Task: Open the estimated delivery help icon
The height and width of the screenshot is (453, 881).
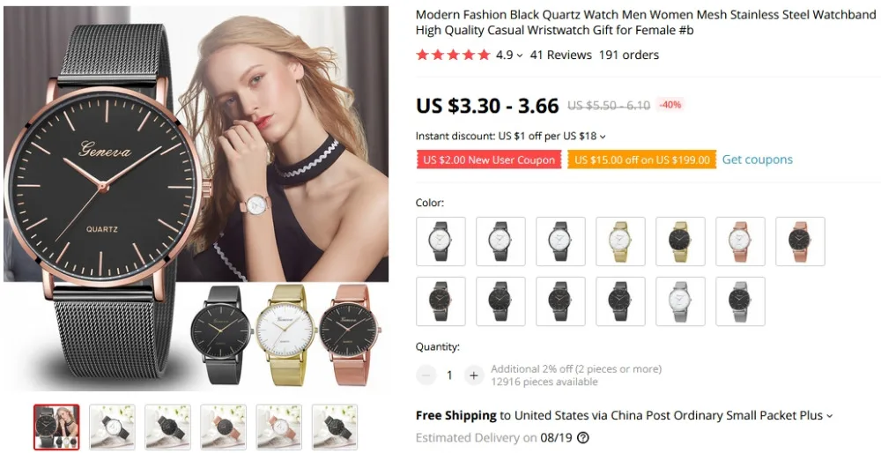Action: (x=584, y=438)
